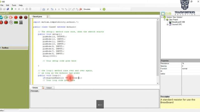Switch to the Output tab
200x112 pixels.
49,88
